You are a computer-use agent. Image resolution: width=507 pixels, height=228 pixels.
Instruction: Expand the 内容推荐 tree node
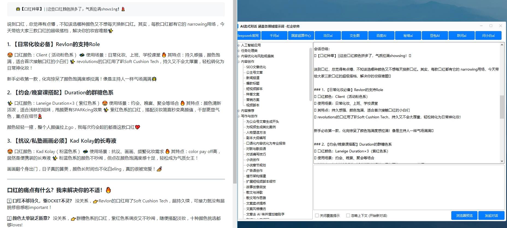pyautogui.click(x=239, y=111)
